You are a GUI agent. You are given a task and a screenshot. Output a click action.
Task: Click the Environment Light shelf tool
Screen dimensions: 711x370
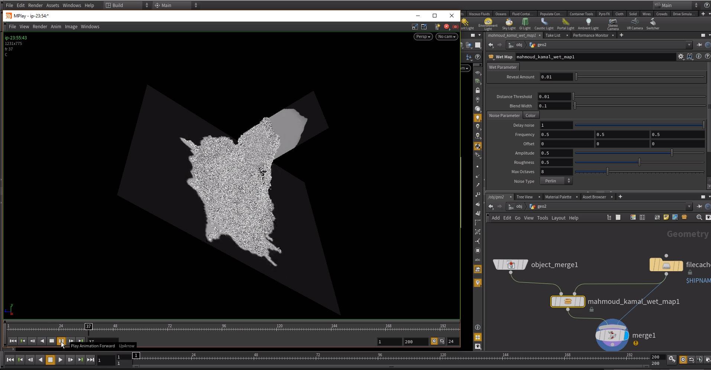[488, 24]
